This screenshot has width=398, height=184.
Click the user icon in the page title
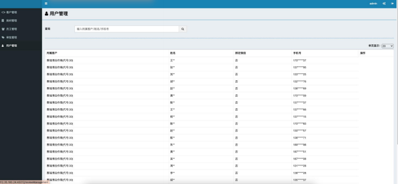tap(47, 13)
